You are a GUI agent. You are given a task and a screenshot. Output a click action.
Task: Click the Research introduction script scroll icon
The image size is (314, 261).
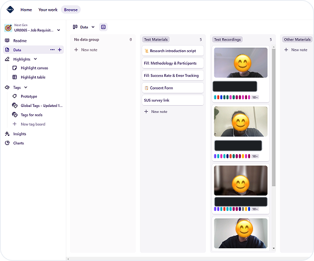point(147,51)
